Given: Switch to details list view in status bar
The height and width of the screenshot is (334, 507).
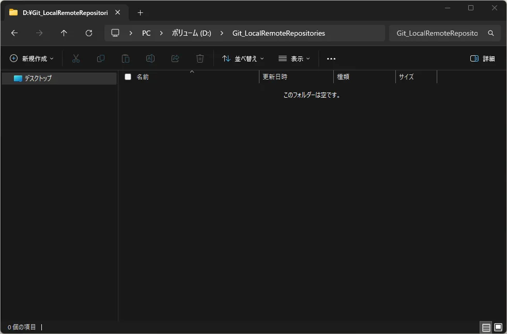Looking at the screenshot, I should [486, 327].
